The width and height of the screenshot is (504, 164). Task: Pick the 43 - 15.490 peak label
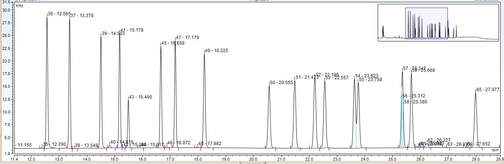click(141, 97)
